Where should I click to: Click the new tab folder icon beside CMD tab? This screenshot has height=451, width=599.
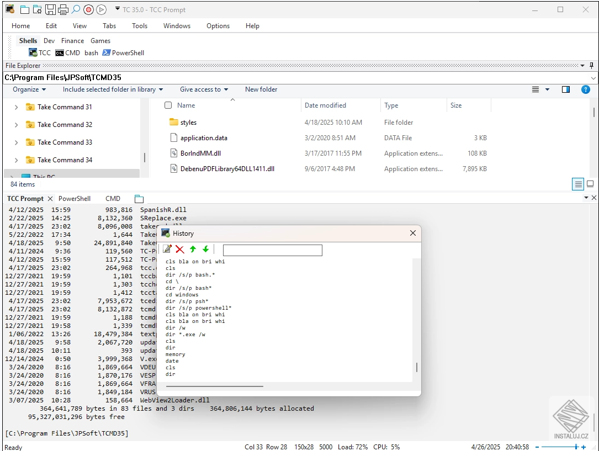coord(139,199)
